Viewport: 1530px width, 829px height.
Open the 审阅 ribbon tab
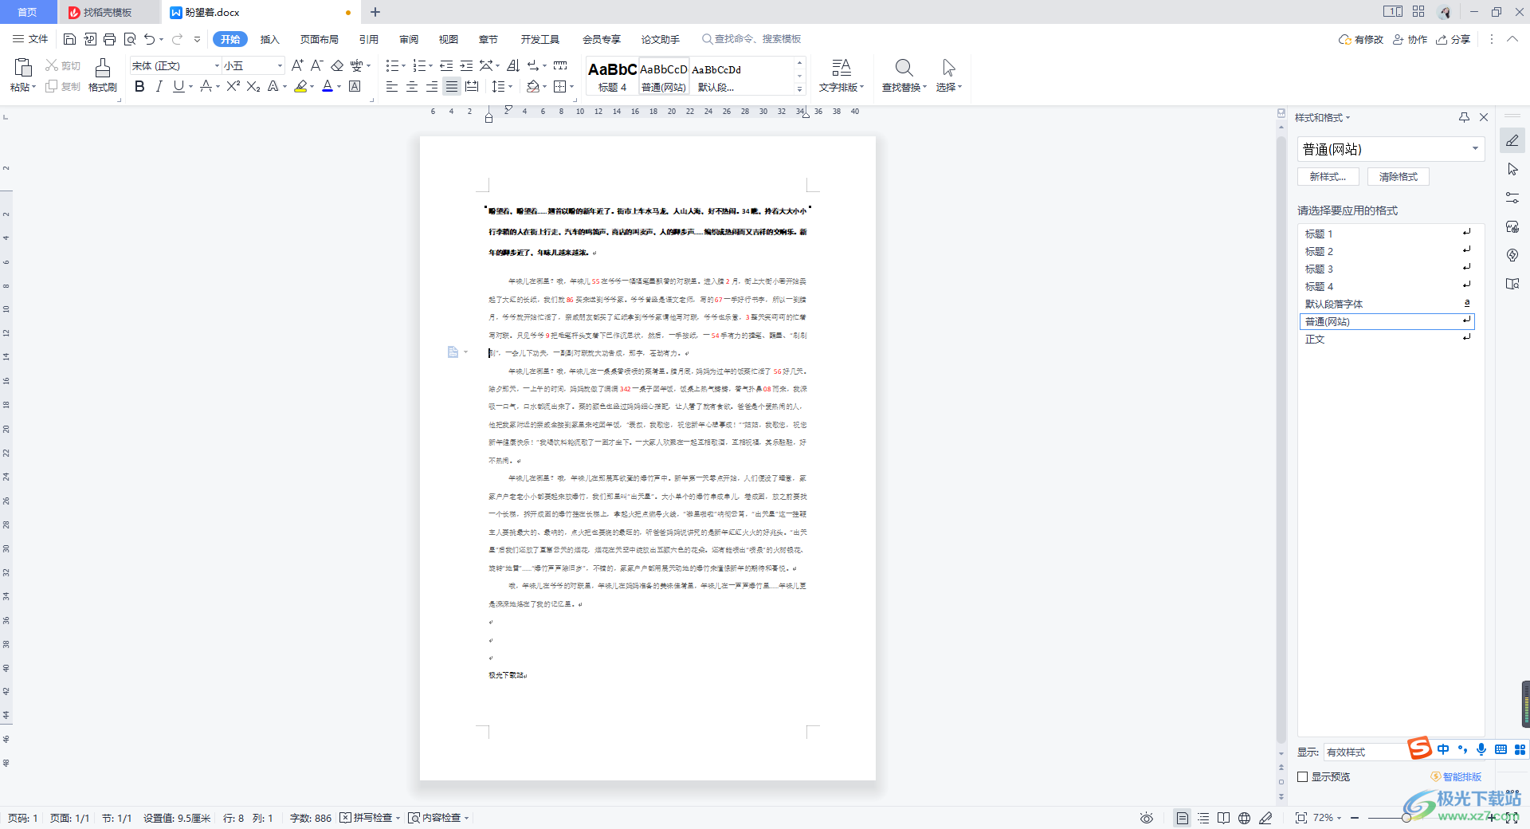[409, 39]
